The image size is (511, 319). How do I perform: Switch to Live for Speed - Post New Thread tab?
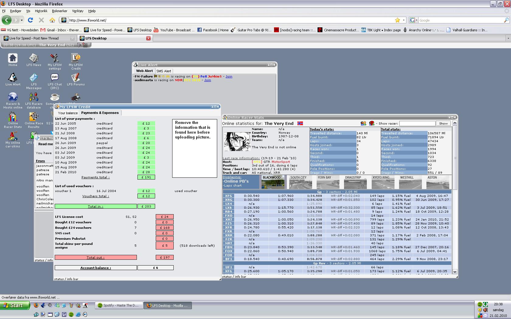pyautogui.click(x=39, y=38)
